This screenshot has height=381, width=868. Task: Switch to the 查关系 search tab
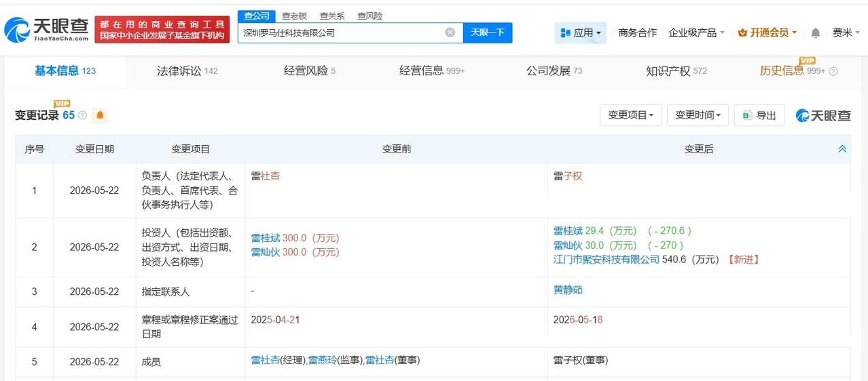pos(332,16)
